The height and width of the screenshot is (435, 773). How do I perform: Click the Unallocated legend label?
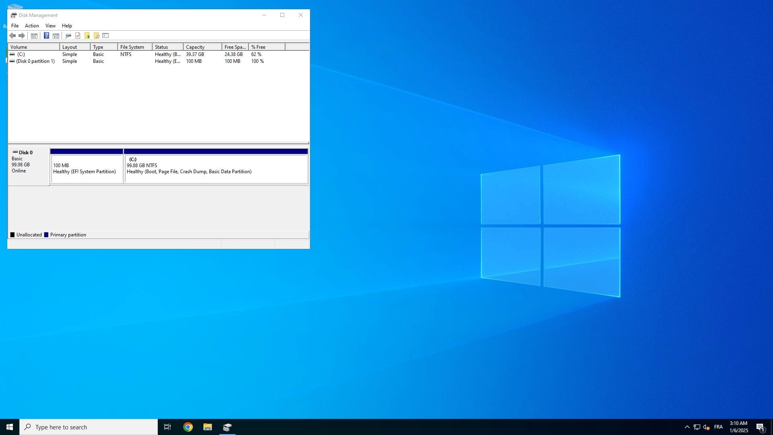[x=29, y=235]
